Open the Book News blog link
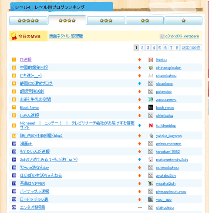 [29, 108]
